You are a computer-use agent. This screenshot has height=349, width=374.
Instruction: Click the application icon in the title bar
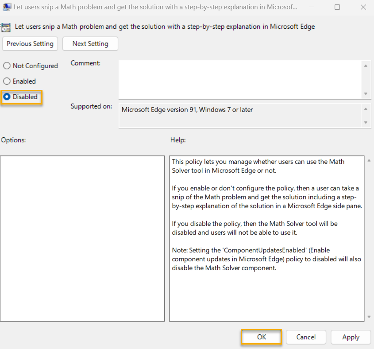point(7,7)
